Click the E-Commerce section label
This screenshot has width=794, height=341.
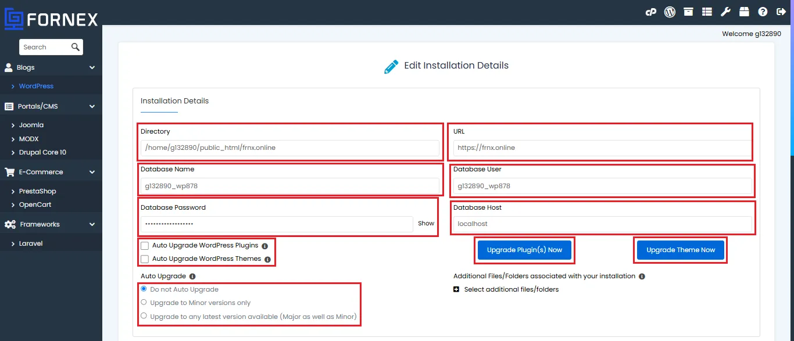(41, 172)
